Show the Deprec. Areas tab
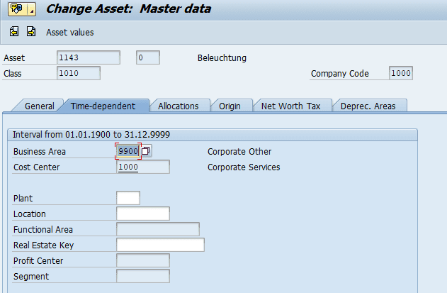447x293 pixels. 368,106
